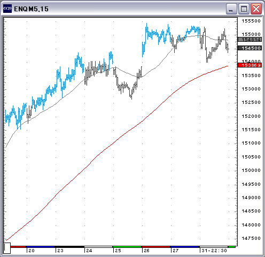The width and height of the screenshot is (265, 257).
Task: Select the red 153869 price label
Action: click(x=250, y=65)
